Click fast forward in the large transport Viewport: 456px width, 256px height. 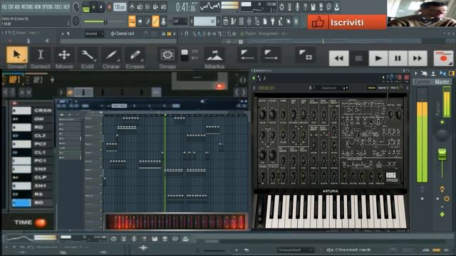(418, 58)
